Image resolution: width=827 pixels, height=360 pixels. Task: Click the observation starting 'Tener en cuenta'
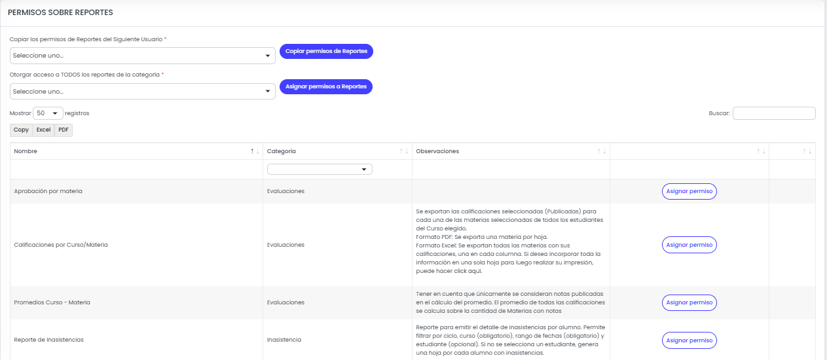(511, 302)
